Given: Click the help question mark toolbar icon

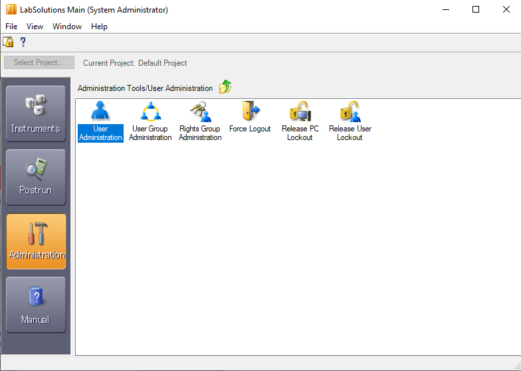Looking at the screenshot, I should (x=23, y=42).
